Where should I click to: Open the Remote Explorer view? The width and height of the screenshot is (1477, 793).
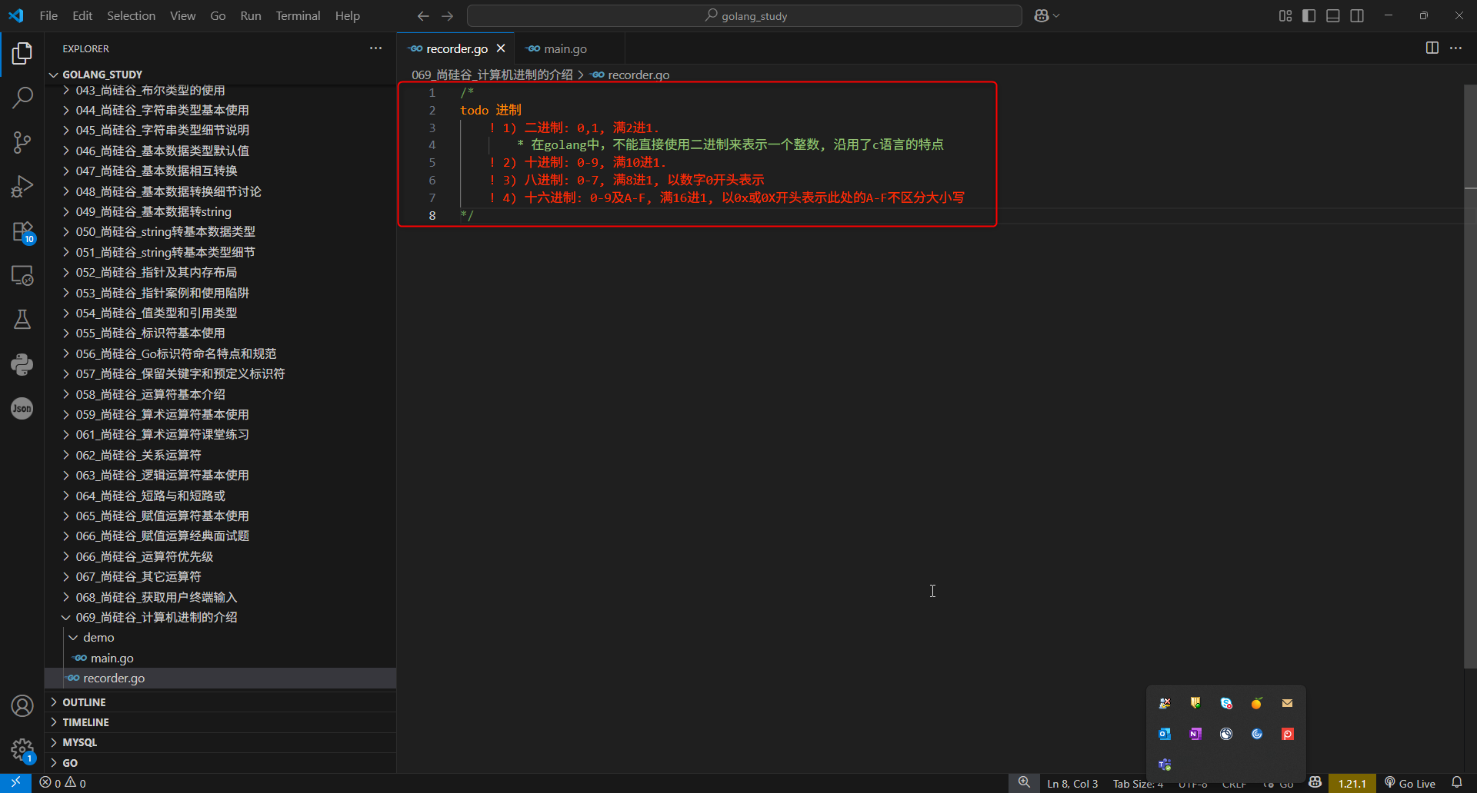22,275
